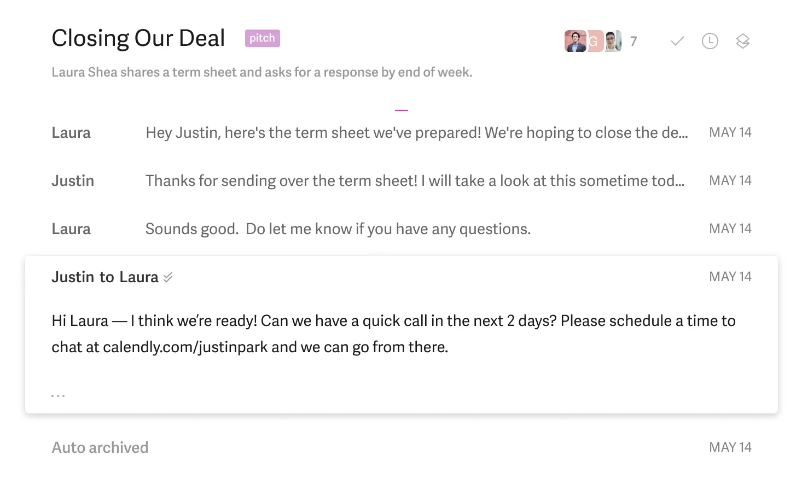Click the Justin to Laura header

tap(105, 277)
